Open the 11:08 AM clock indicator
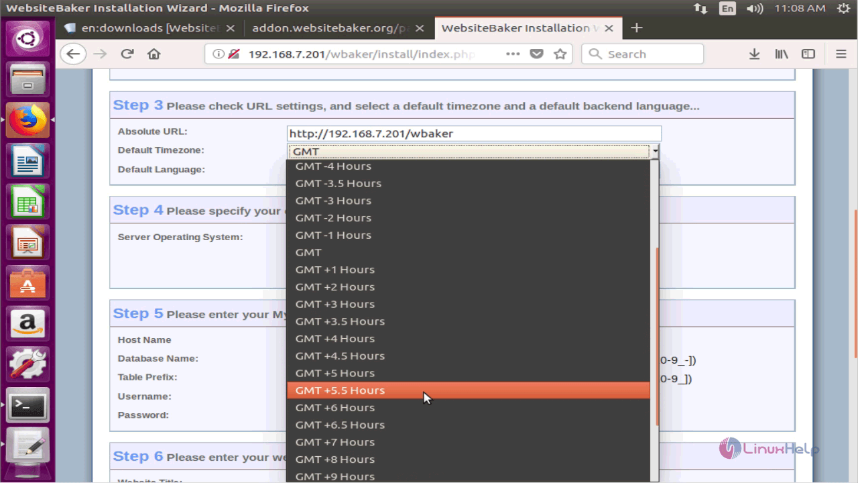 coord(800,8)
